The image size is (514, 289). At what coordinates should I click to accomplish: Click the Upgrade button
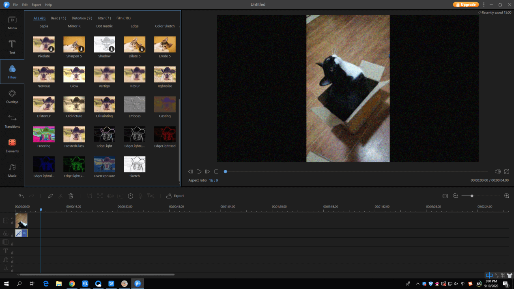465,5
